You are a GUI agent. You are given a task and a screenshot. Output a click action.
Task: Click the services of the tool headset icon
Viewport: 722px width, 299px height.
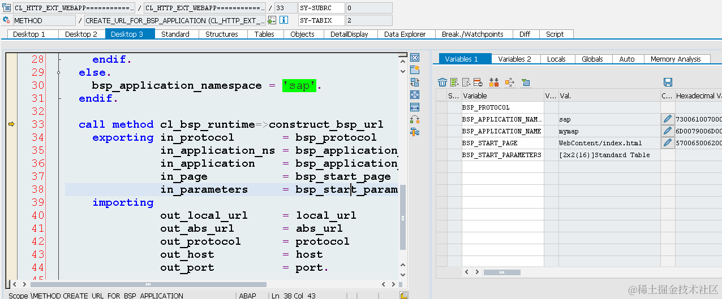click(x=414, y=119)
